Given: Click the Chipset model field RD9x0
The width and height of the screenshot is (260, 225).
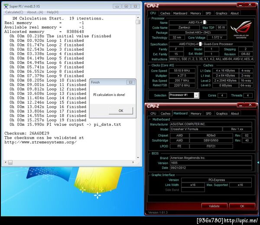Looking at the screenshot, I should click(211, 135).
